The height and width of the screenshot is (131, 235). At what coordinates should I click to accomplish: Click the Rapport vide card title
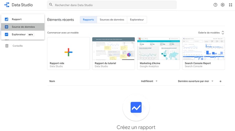(57, 63)
